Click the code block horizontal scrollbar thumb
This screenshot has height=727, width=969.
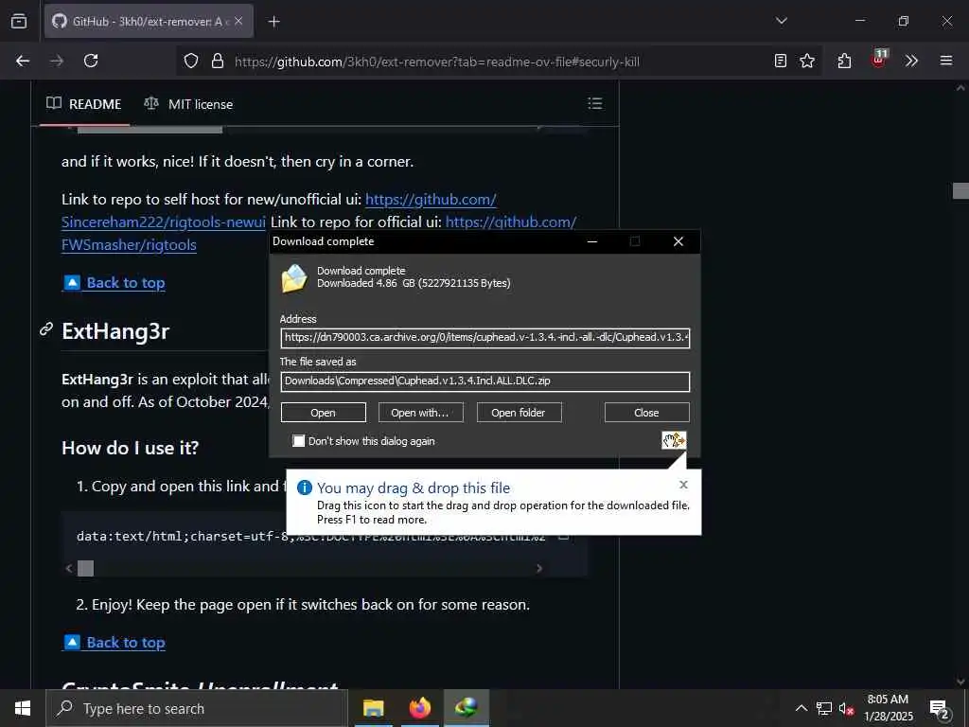point(85,568)
